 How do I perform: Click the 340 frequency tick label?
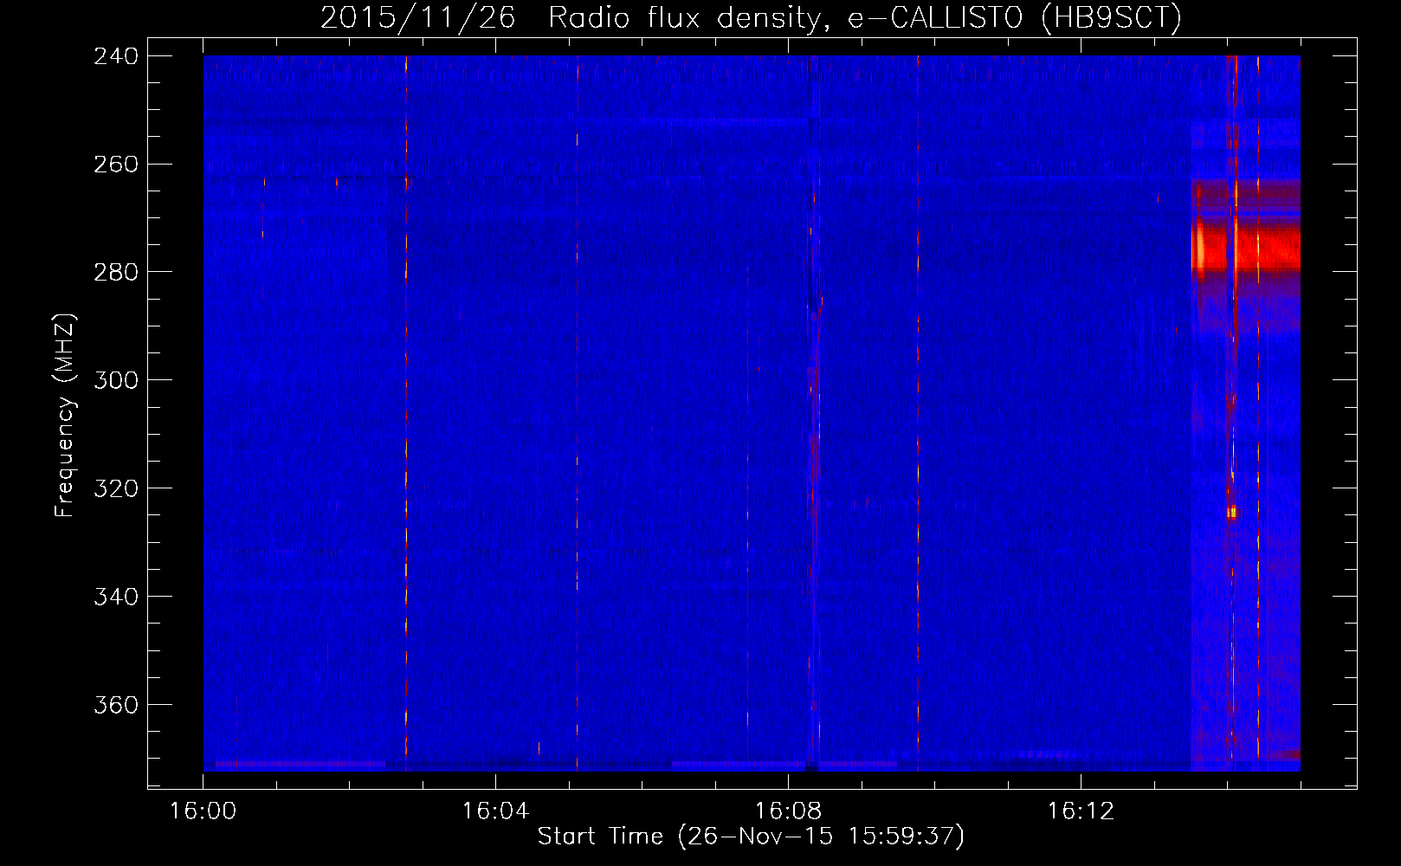(x=116, y=598)
